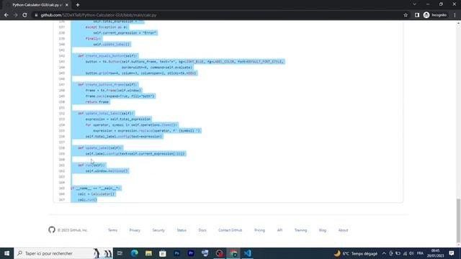The width and height of the screenshot is (461, 259).
Task: Open the Status footer link
Action: coord(182,230)
